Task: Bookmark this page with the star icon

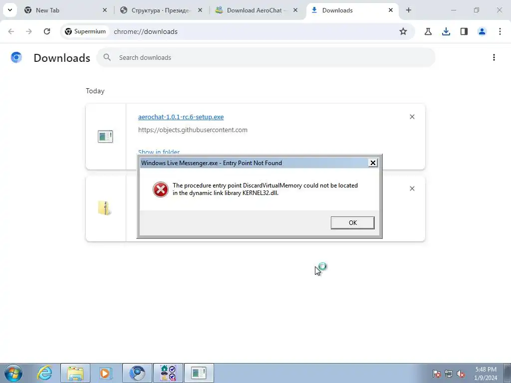Action: click(x=403, y=31)
